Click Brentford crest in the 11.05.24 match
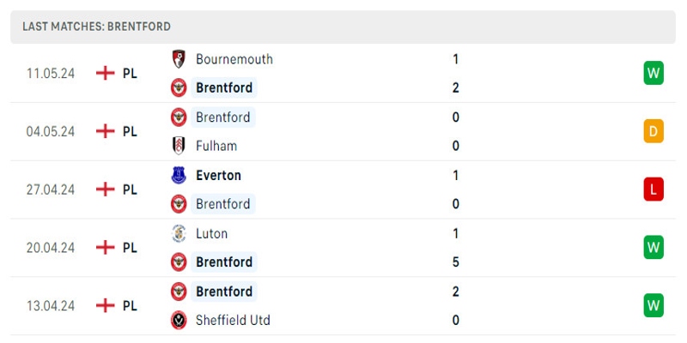687x343 pixels. tap(179, 87)
